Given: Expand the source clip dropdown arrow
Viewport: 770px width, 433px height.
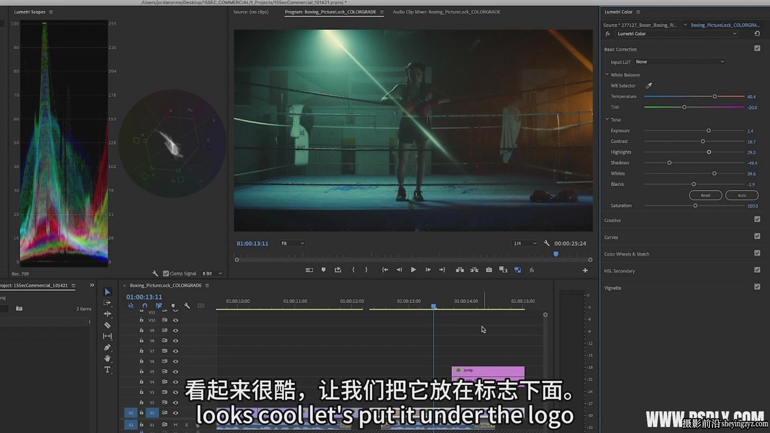Looking at the screenshot, I should coord(685,25).
